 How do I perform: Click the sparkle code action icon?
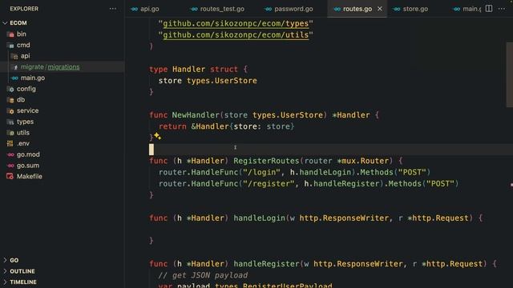pos(157,136)
